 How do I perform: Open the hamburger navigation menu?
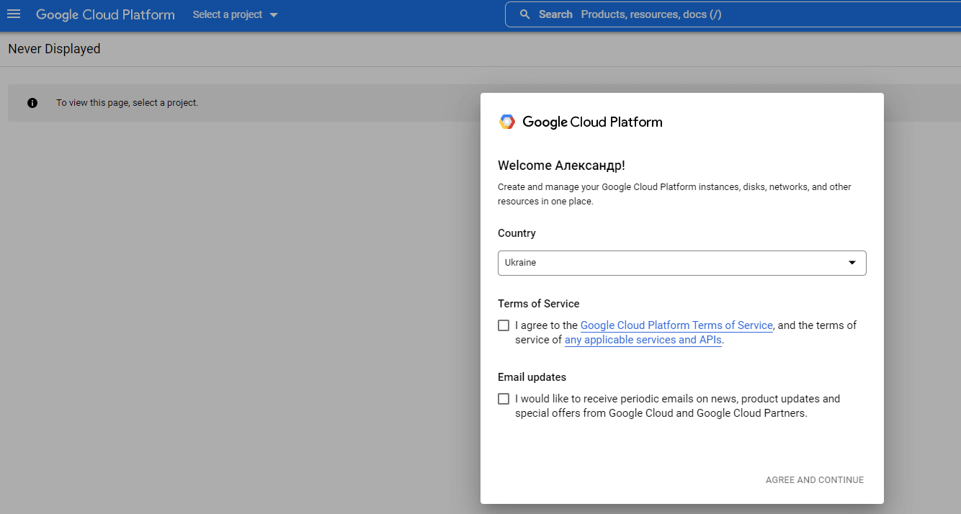14,14
